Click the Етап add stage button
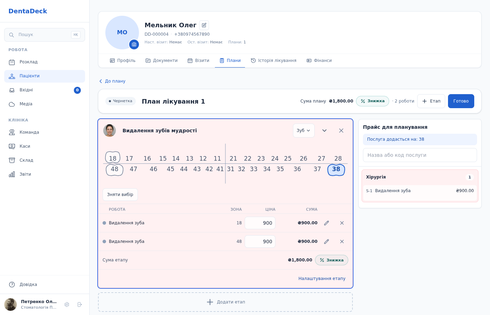Viewport: 490px width, 315px height. point(431,101)
